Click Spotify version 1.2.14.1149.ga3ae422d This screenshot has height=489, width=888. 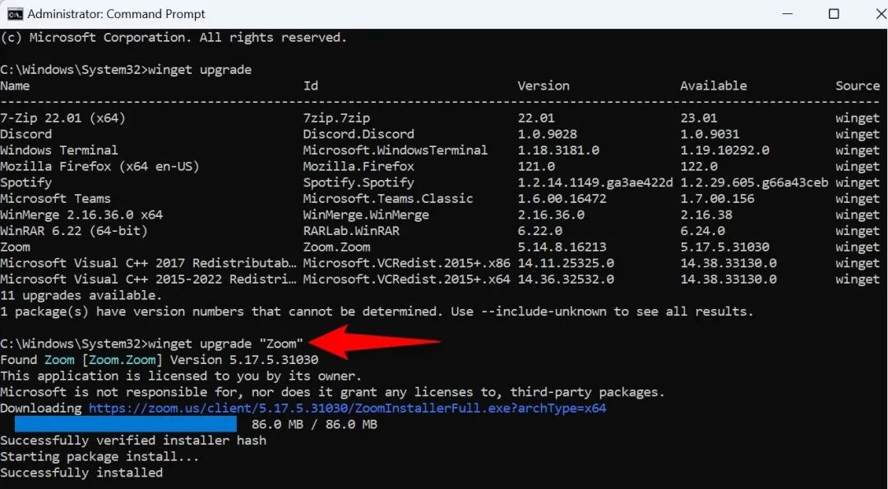coord(595,182)
